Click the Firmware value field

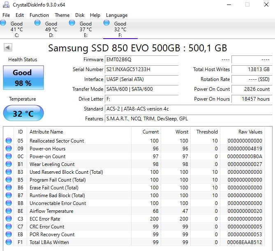pyautogui.click(x=142, y=60)
